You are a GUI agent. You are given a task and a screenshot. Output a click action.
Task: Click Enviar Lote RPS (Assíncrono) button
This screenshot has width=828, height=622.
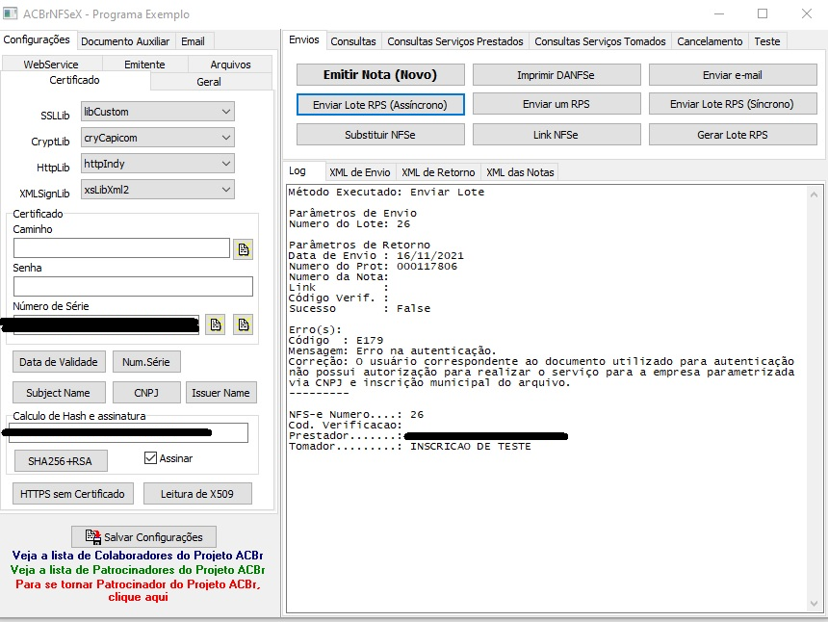tap(380, 105)
